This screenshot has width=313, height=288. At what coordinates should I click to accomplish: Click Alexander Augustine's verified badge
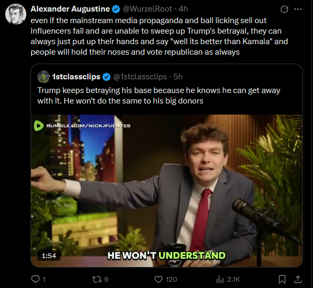pos(116,9)
